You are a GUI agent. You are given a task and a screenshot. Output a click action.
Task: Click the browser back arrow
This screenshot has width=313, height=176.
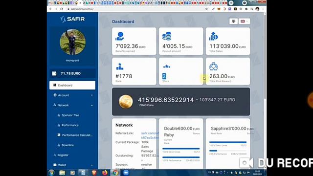click(50, 9)
